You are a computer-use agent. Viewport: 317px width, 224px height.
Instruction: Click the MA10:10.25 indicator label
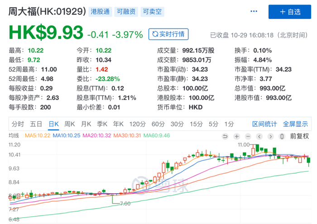coord(67,135)
